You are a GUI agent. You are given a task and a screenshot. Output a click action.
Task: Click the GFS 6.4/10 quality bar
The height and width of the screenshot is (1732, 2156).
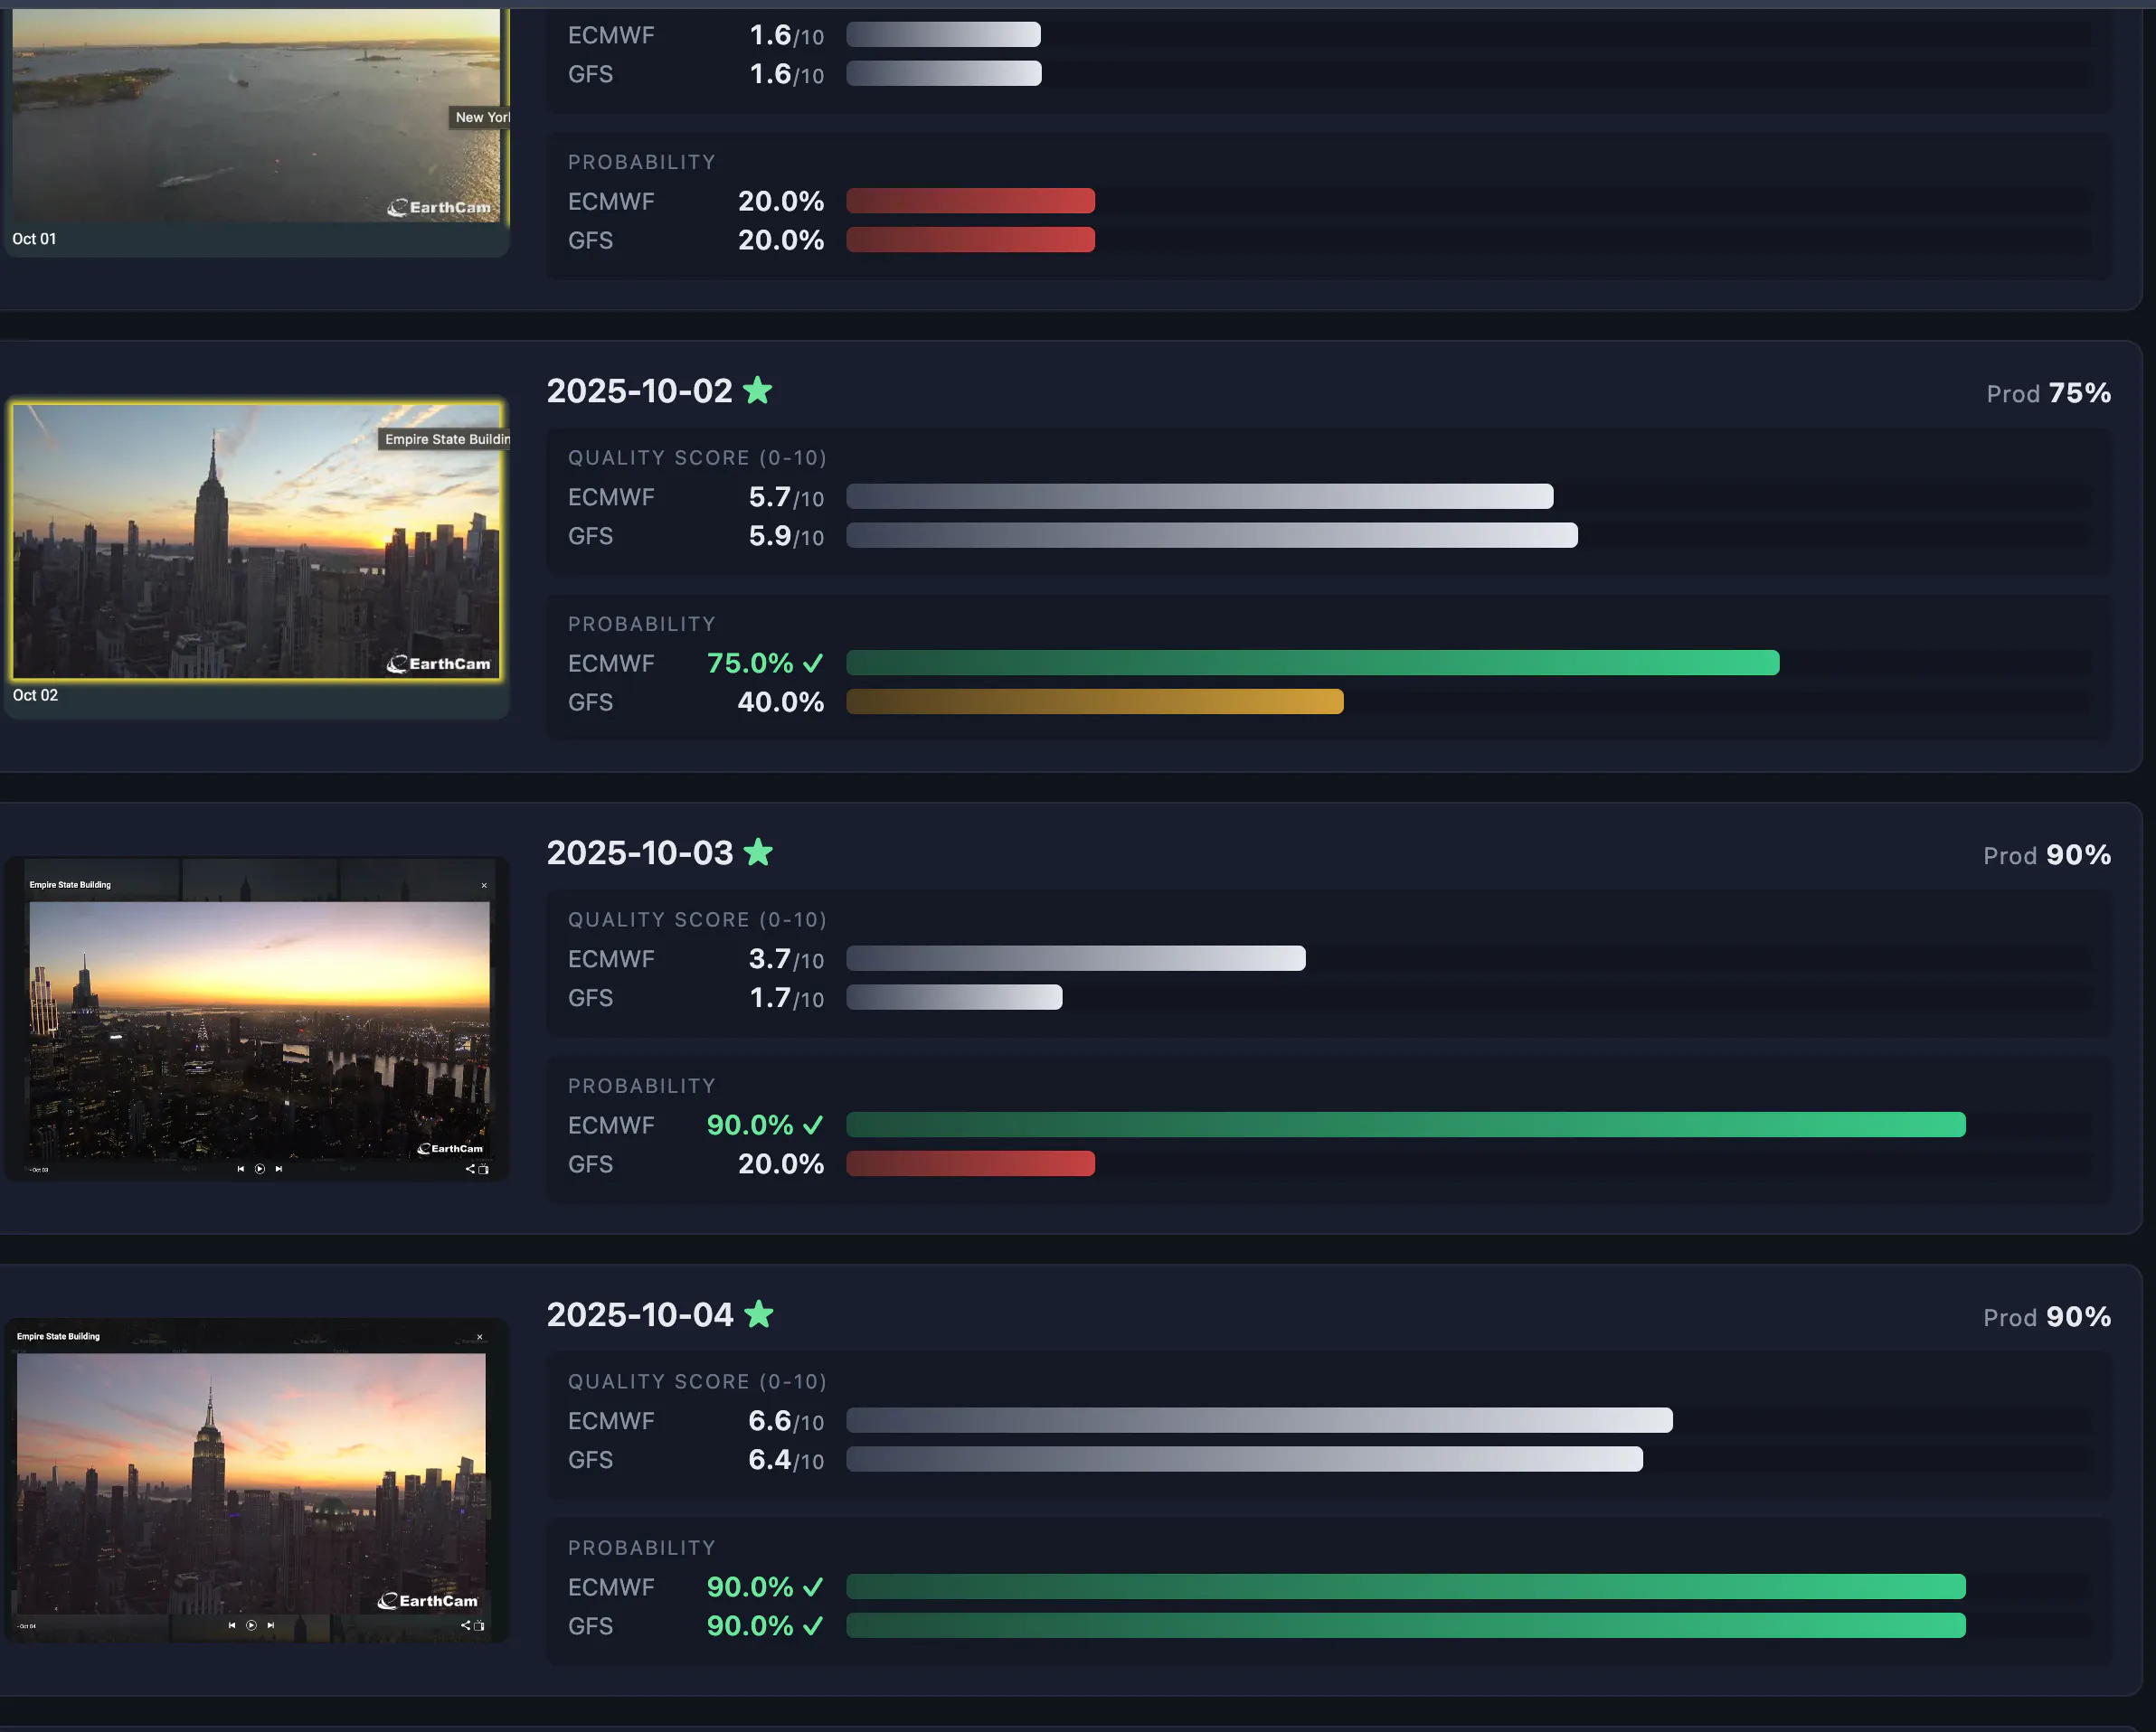[x=1244, y=1458]
